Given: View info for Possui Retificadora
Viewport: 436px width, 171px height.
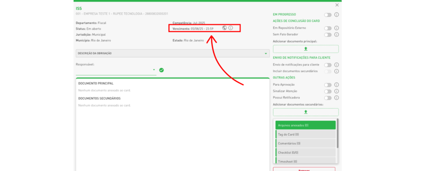Looking at the screenshot, I should click(336, 98).
